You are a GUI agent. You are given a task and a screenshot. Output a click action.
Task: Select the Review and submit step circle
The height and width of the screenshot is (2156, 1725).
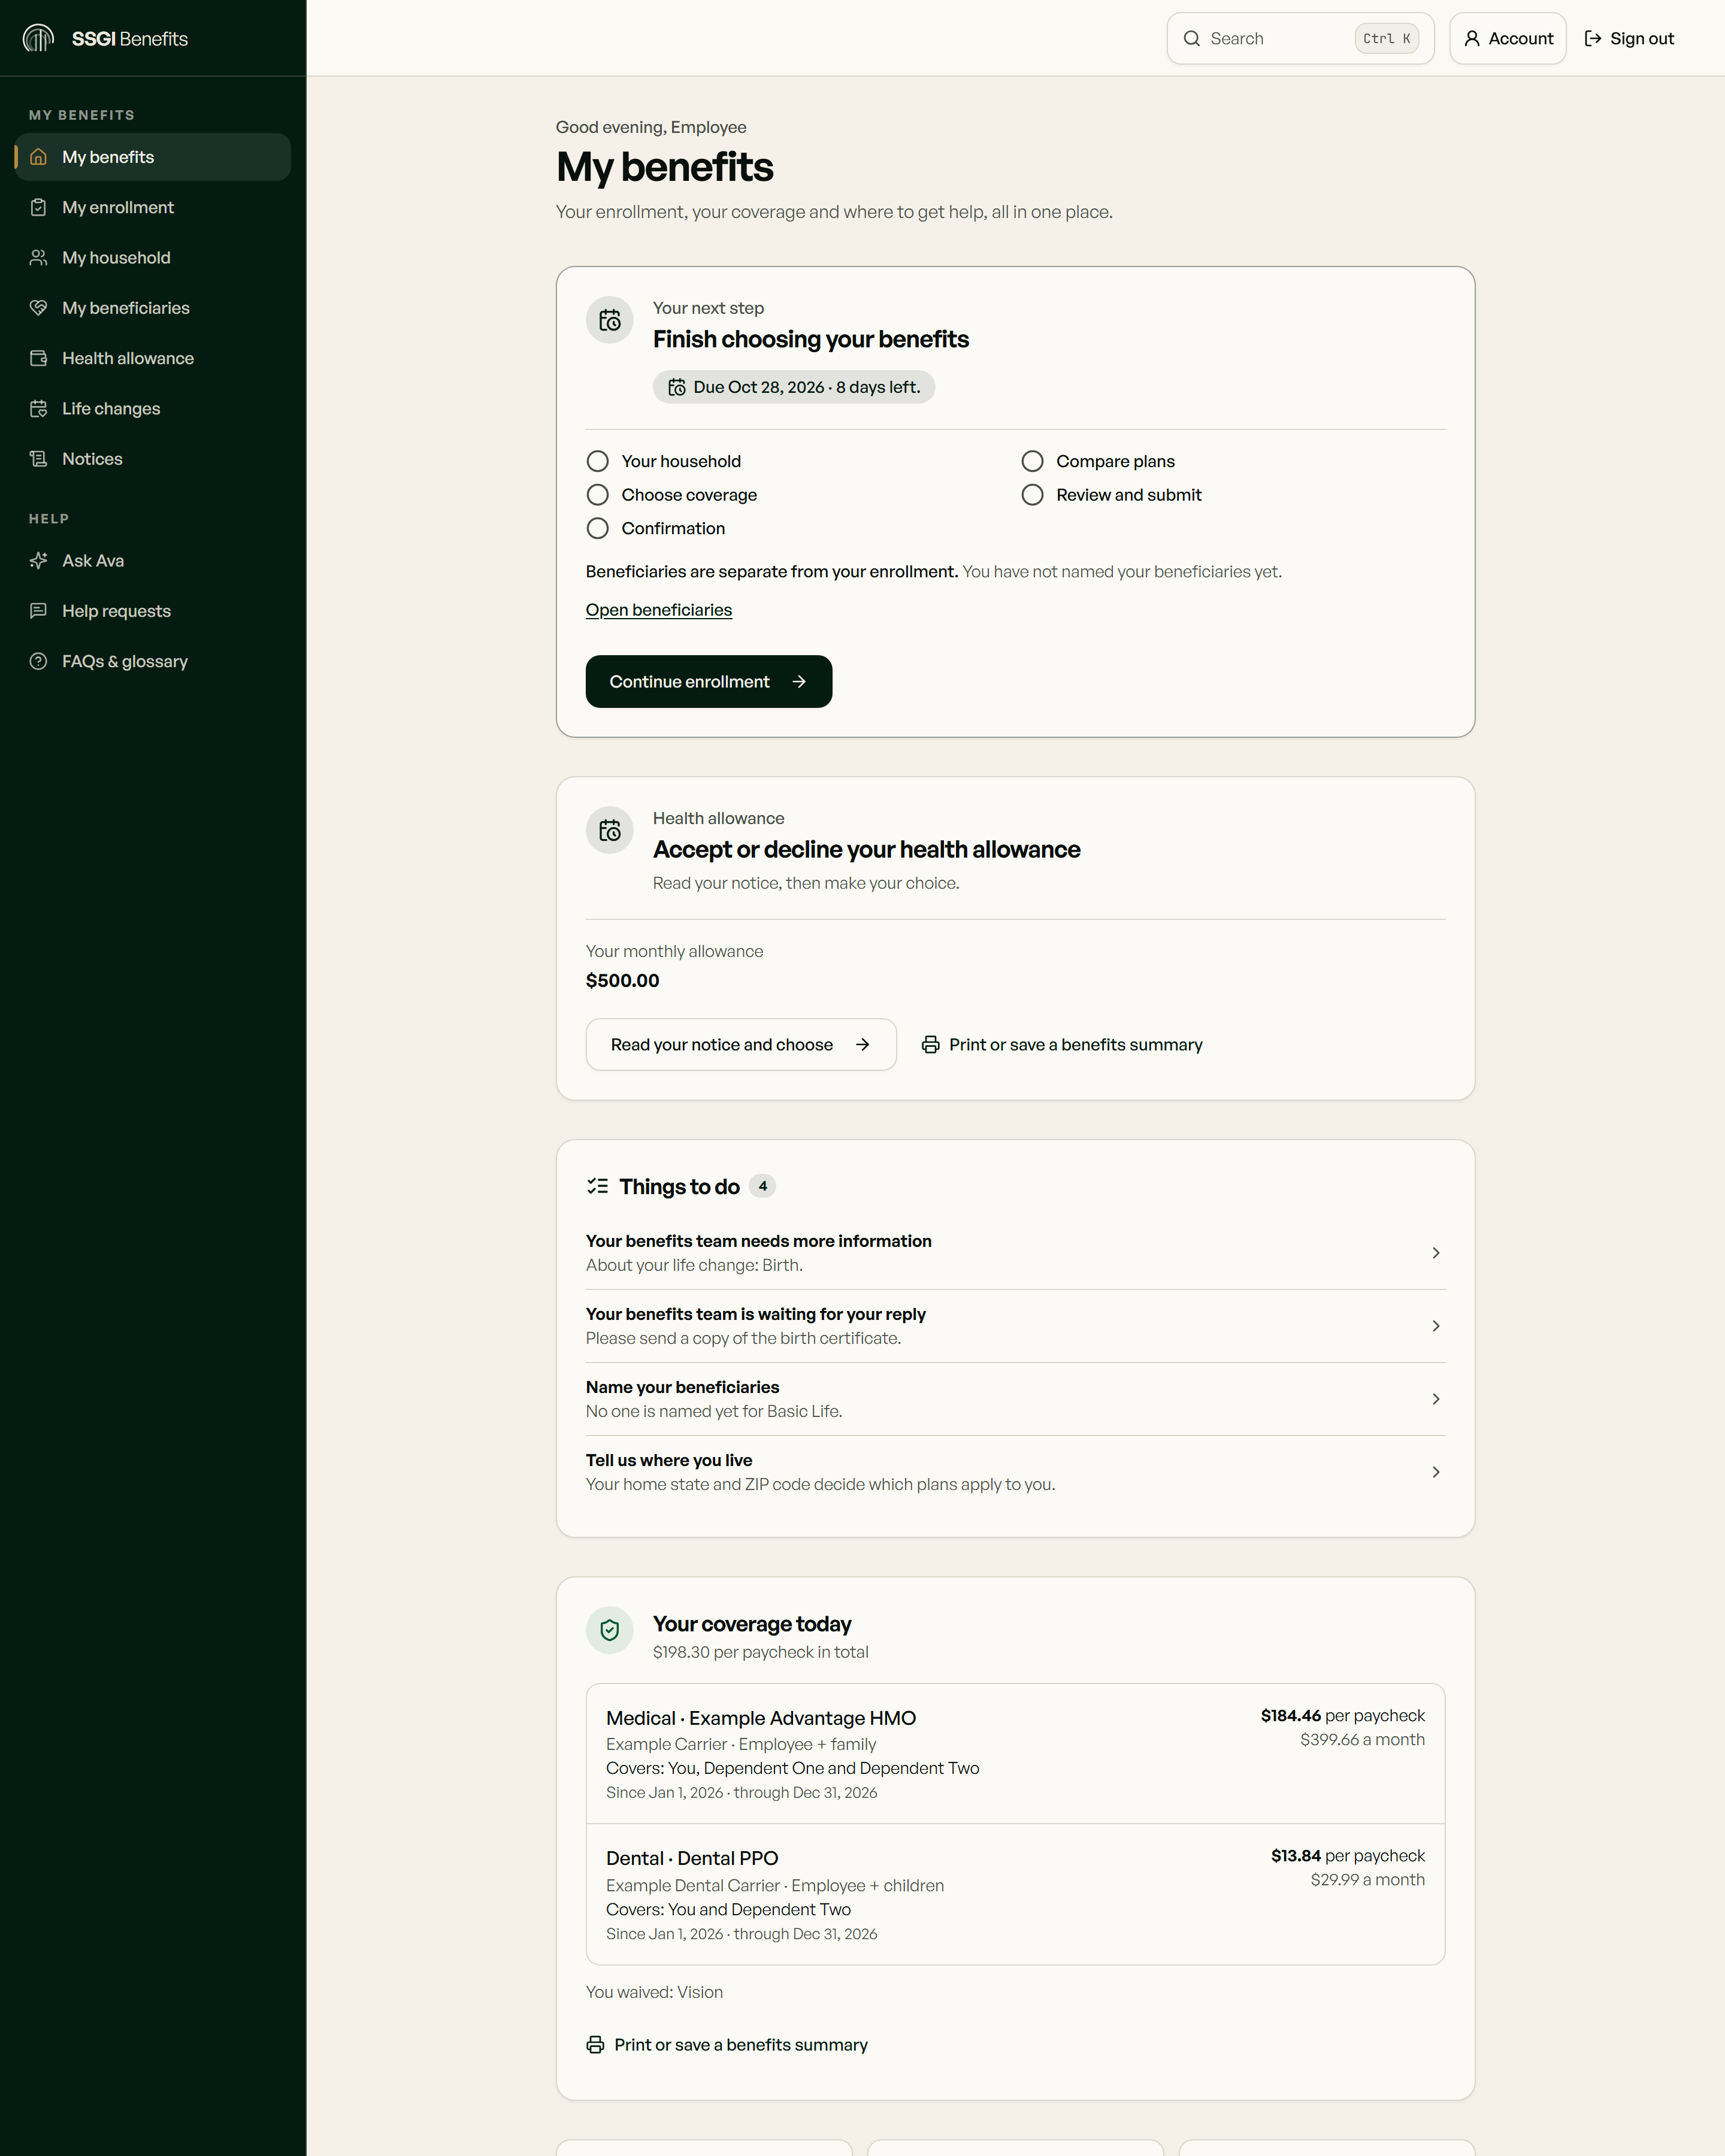coord(1032,495)
